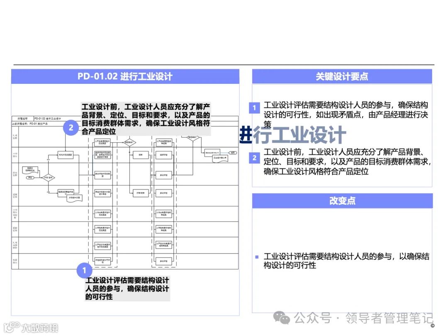Click the long horizontal divider line at top
The width and height of the screenshot is (448, 336).
click(x=224, y=64)
